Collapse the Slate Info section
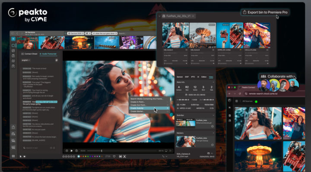Viewport: 311px width, 172px height. (x=213, y=82)
